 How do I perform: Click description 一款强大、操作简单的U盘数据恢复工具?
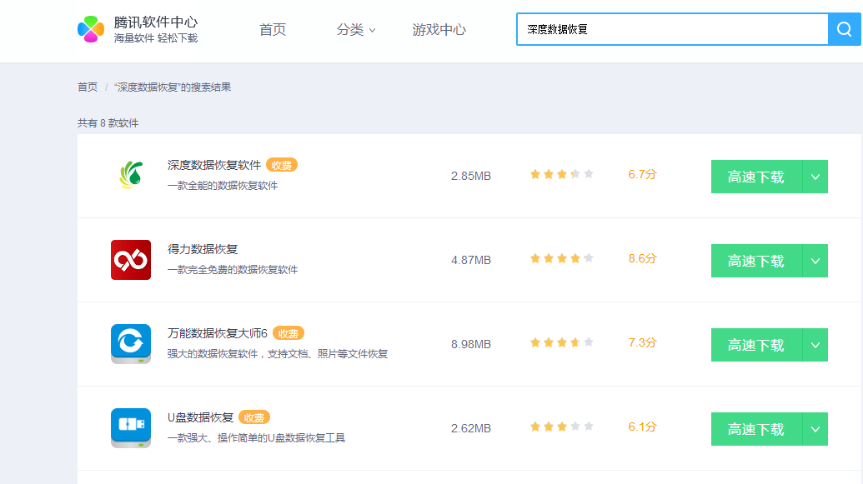[257, 438]
